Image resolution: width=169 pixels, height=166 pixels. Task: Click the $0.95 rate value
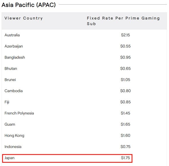(125, 57)
